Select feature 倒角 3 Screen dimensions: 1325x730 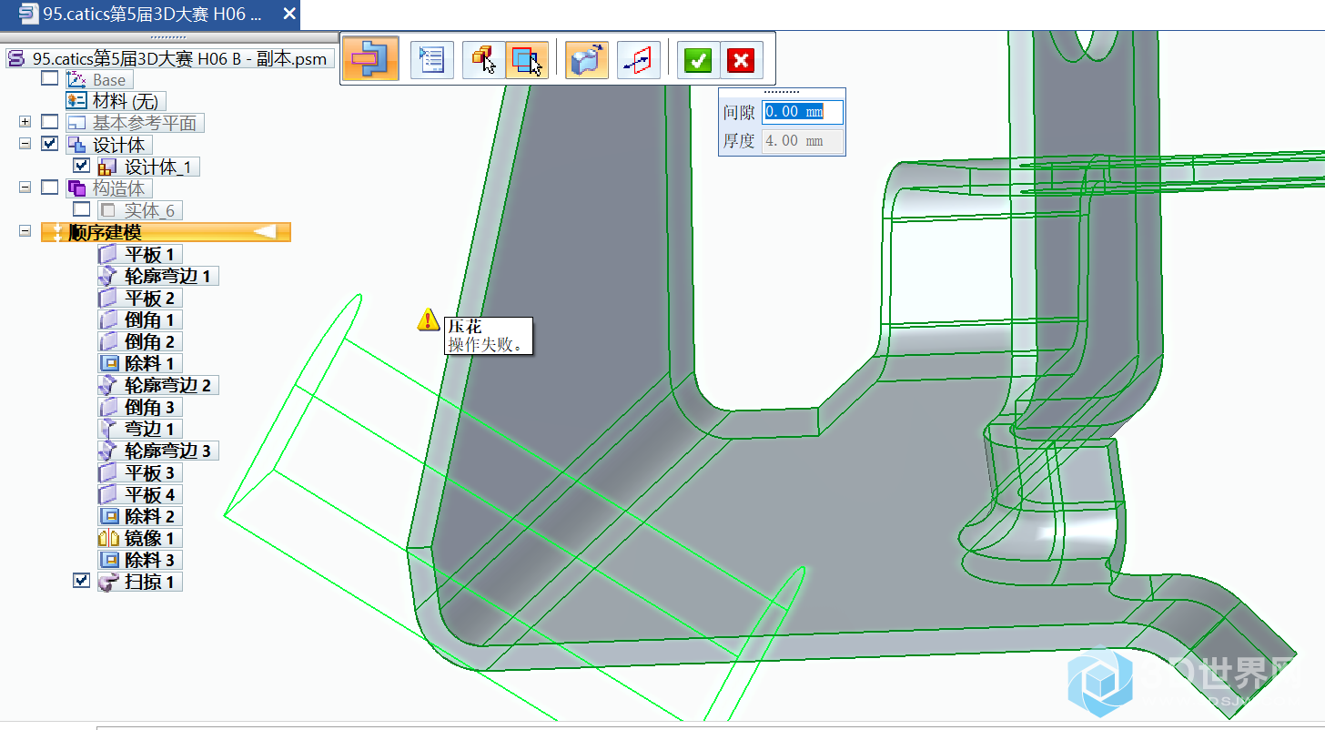coord(140,407)
